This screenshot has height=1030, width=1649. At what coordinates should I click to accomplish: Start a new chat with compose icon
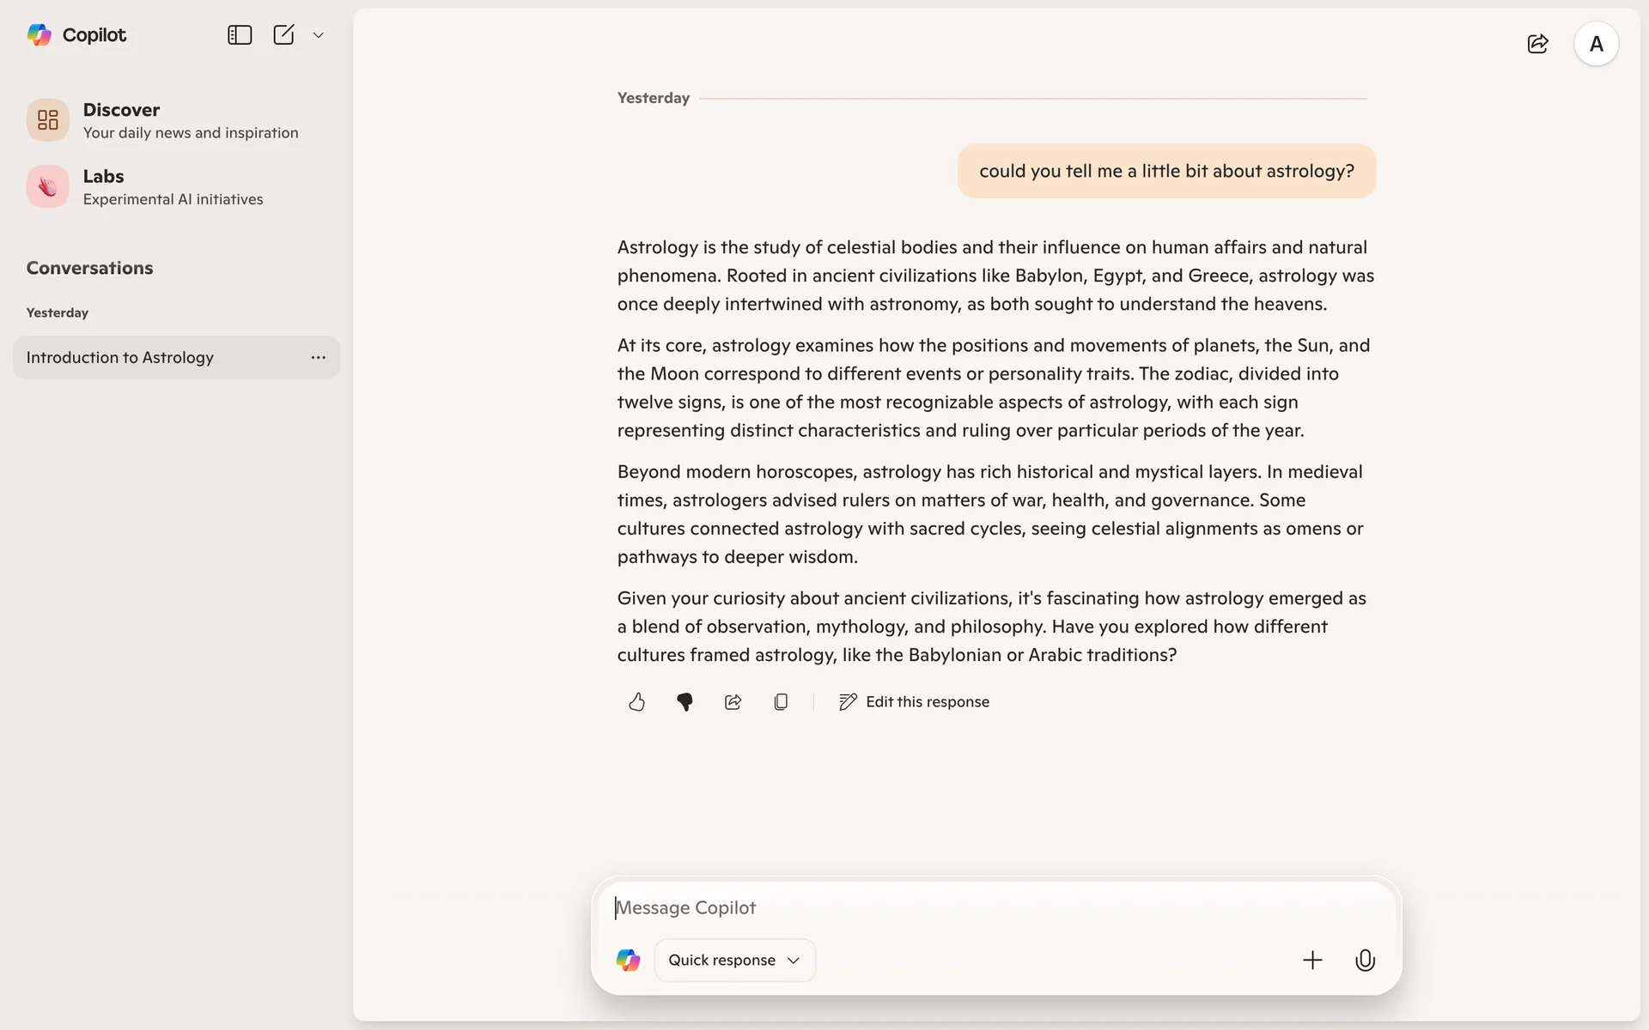(283, 35)
